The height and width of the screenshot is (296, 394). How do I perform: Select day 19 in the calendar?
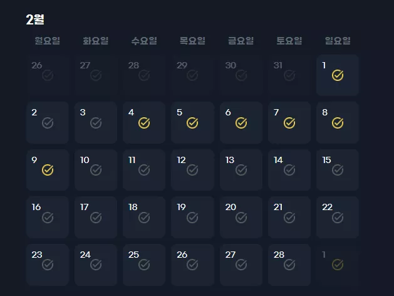[192, 217]
